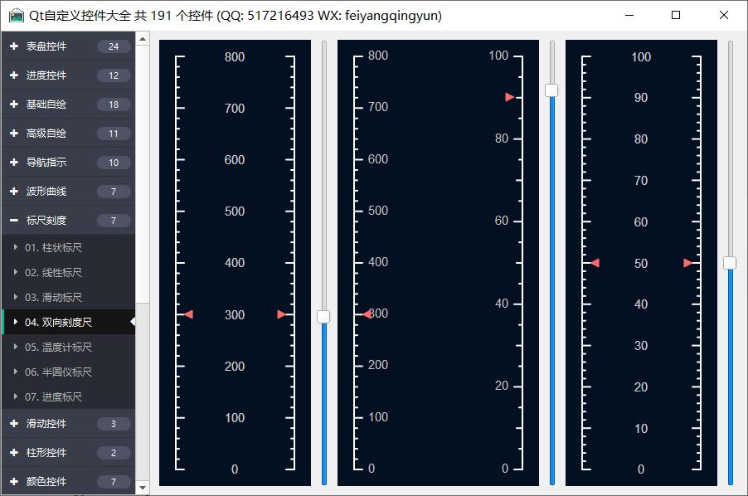Click the red pointer at 90 on middle ruler

click(510, 97)
